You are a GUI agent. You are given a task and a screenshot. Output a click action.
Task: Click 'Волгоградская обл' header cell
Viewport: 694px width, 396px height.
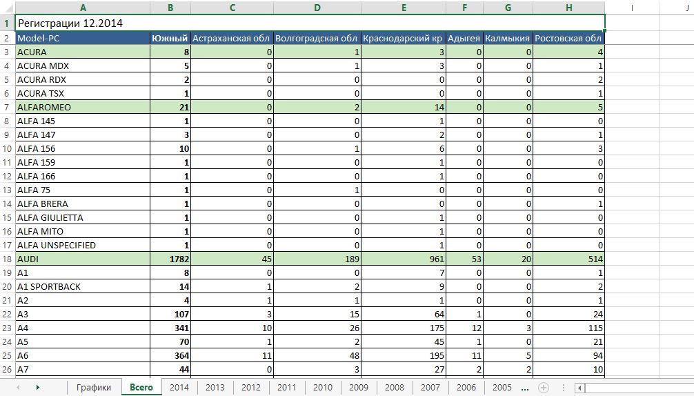tap(317, 38)
